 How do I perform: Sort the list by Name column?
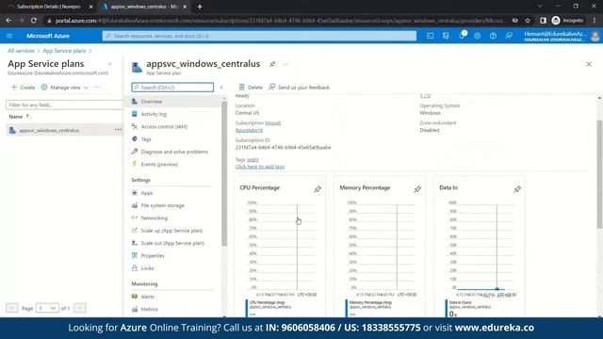(20, 117)
